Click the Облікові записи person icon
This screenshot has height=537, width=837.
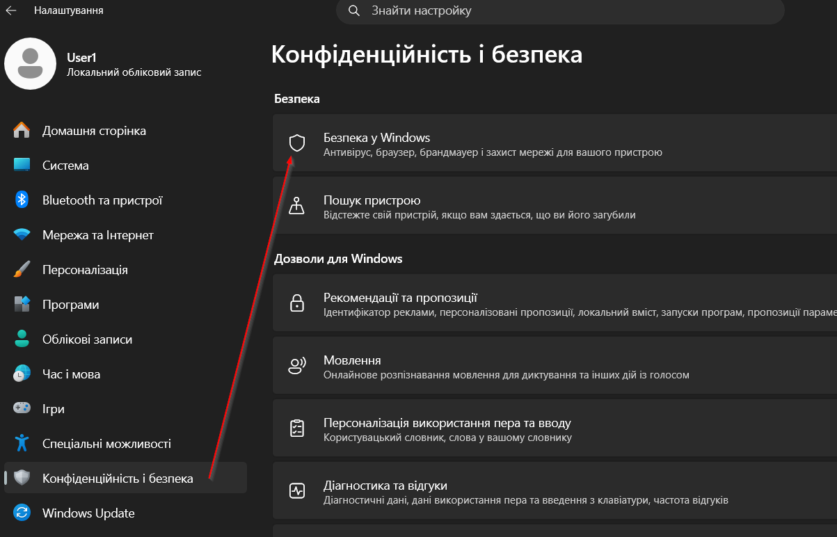[x=22, y=339]
